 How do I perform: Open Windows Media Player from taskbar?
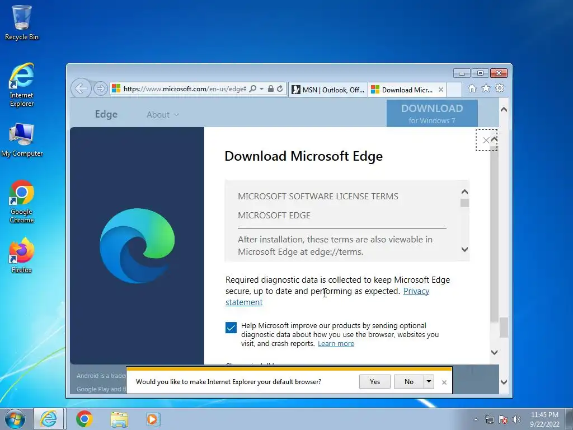[153, 419]
